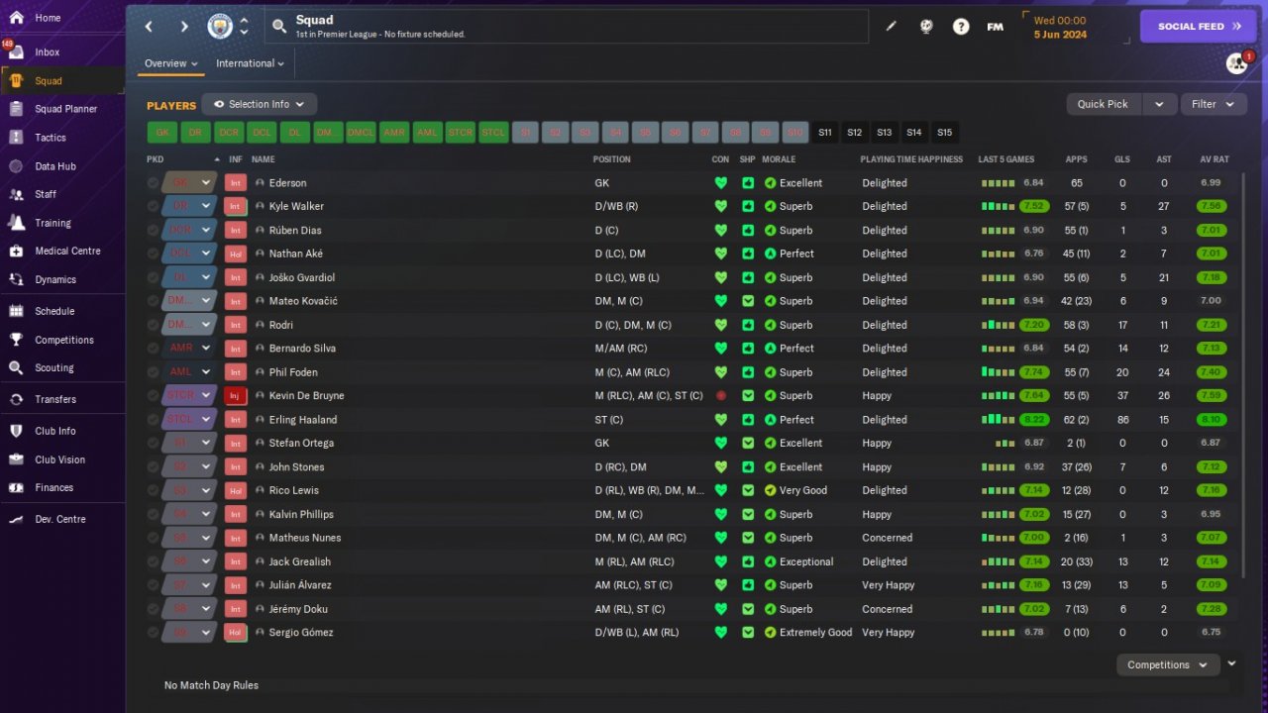The height and width of the screenshot is (713, 1268).
Task: Click the Quick Pick button
Action: click(x=1104, y=104)
